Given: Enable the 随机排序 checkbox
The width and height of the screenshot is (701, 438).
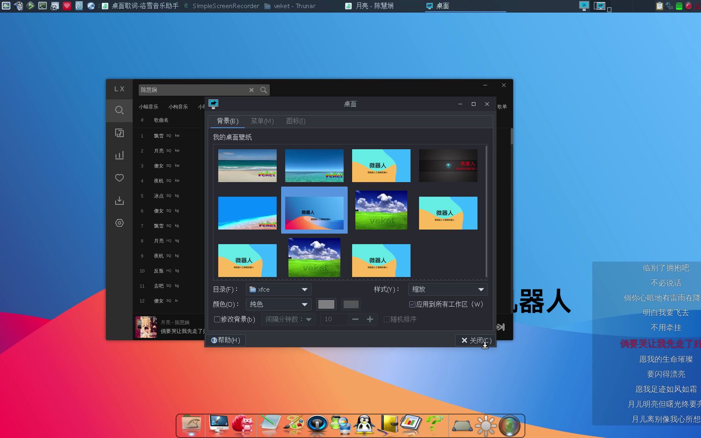Looking at the screenshot, I should pyautogui.click(x=387, y=320).
